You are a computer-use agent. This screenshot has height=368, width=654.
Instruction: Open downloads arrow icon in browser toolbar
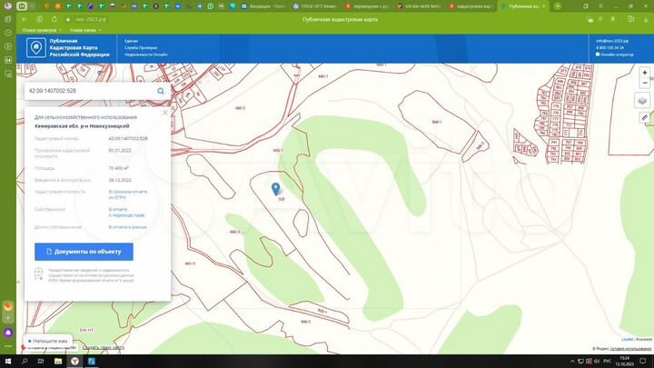(x=646, y=19)
